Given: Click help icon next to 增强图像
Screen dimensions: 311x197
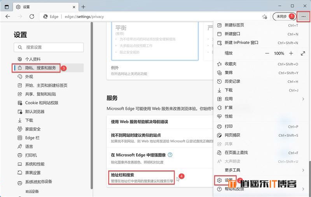Looking at the screenshot, I should (170, 155).
